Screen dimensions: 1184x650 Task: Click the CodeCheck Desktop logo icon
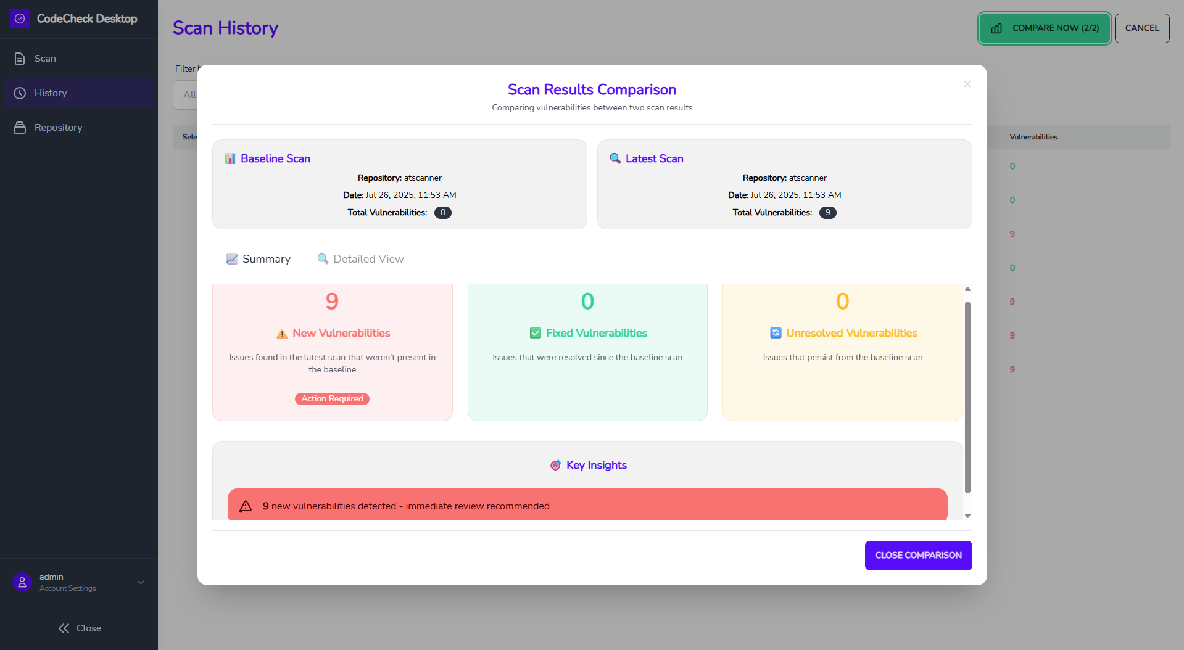point(20,19)
